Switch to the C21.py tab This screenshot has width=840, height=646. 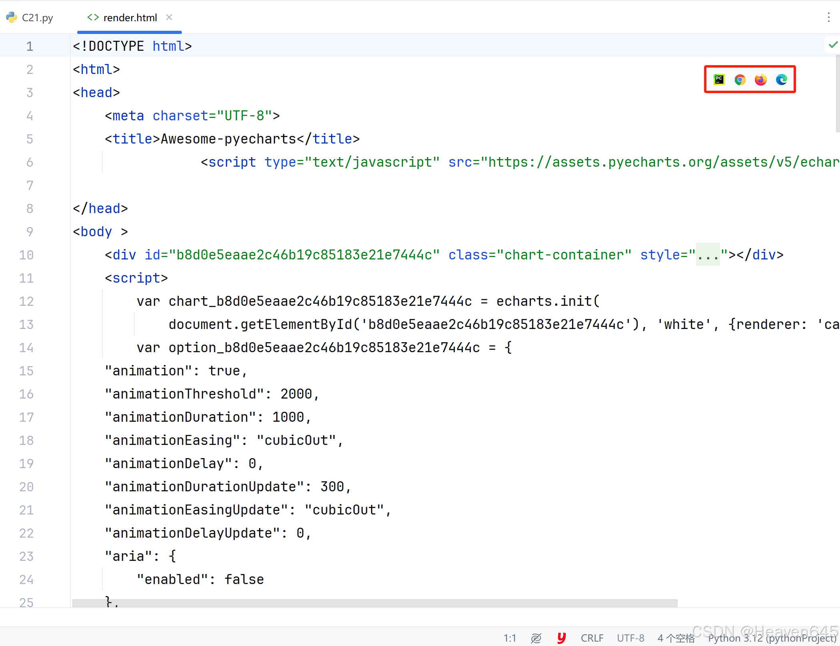30,18
